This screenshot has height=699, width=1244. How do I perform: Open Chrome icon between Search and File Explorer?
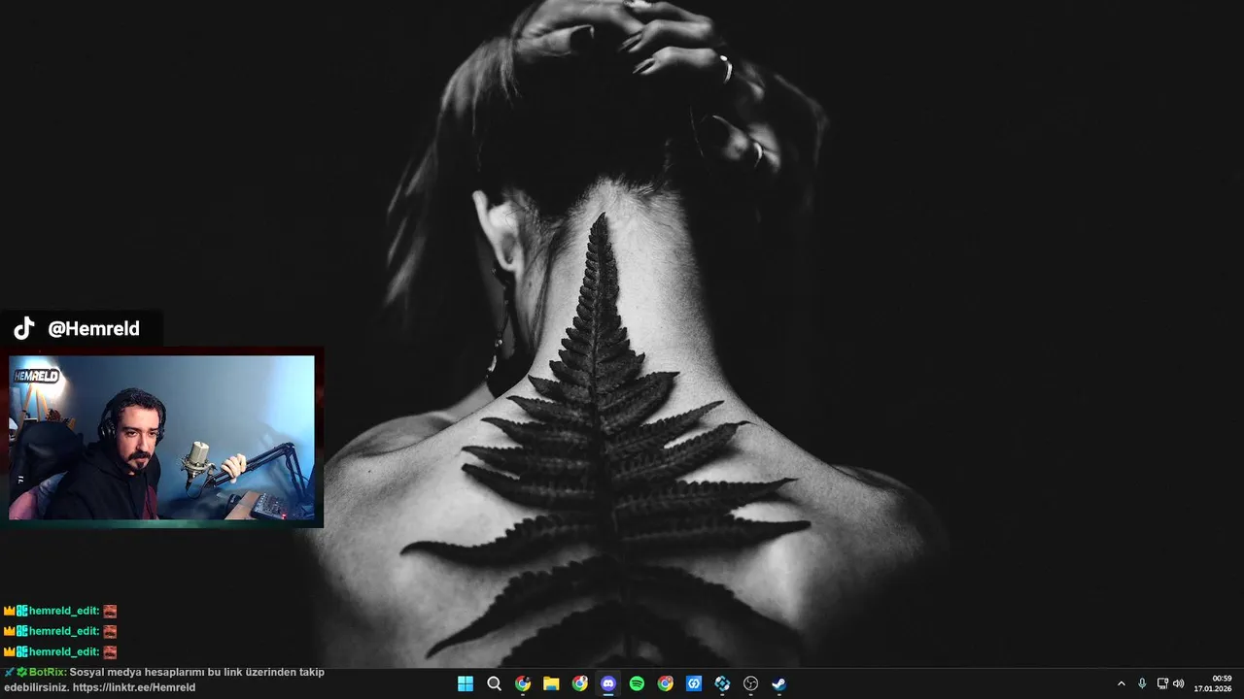pos(523,683)
